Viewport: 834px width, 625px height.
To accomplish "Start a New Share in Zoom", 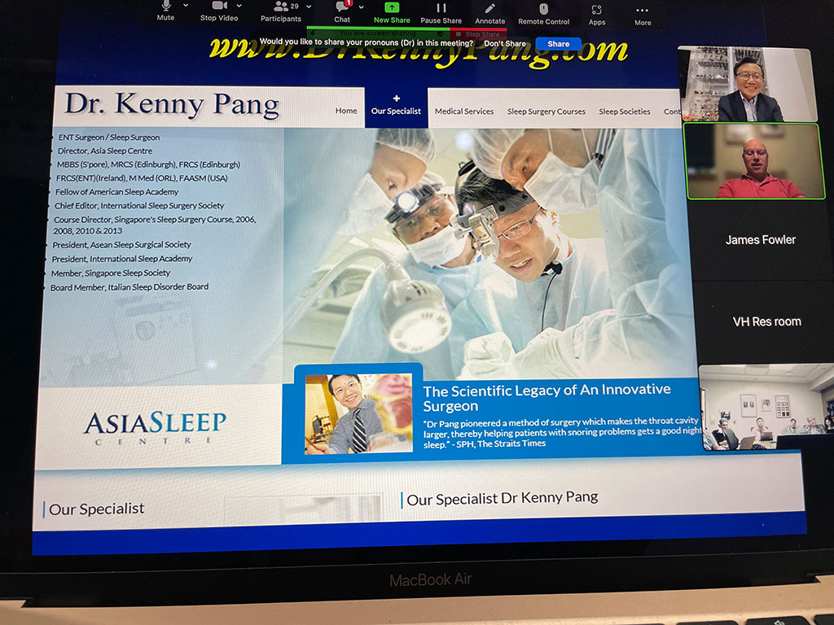I will [392, 13].
